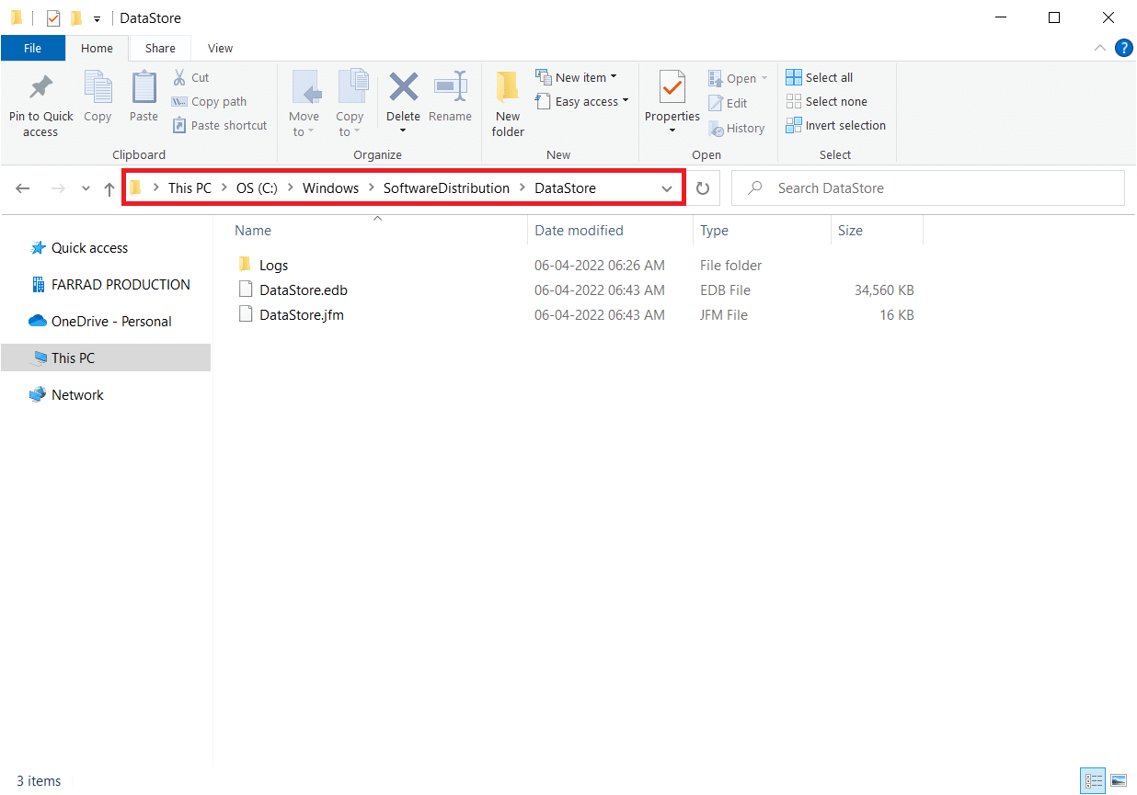Open the Move to menu
The height and width of the screenshot is (795, 1137).
304,105
